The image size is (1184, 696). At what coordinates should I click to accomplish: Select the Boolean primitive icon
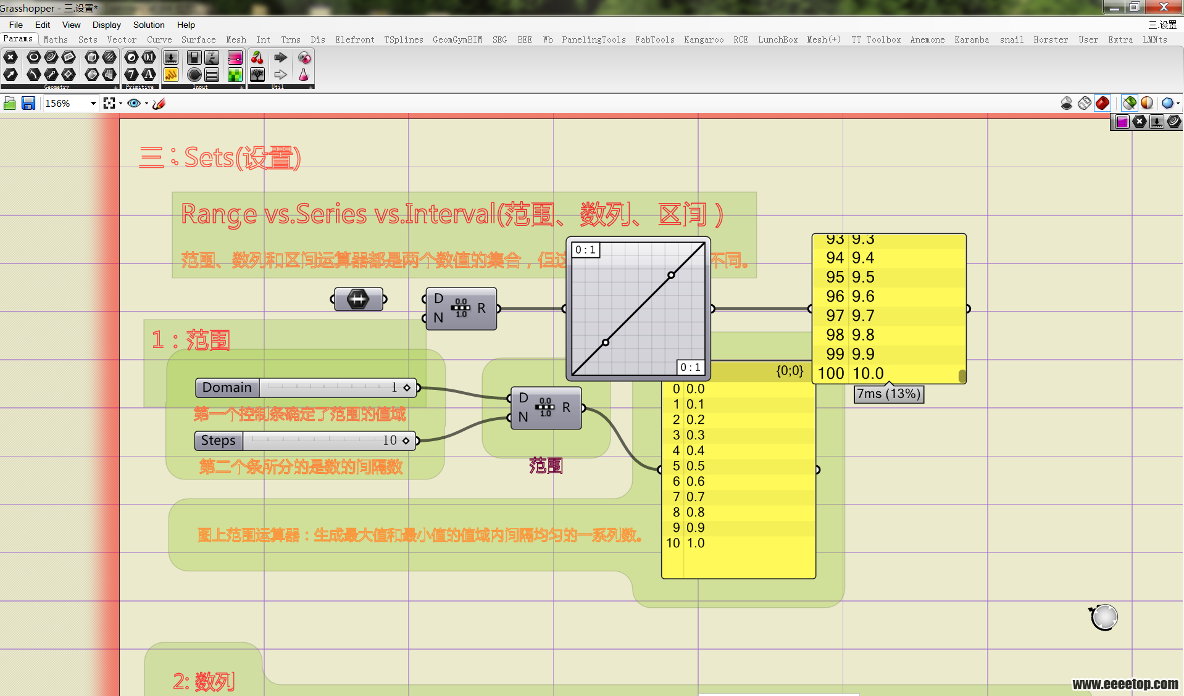[131, 58]
